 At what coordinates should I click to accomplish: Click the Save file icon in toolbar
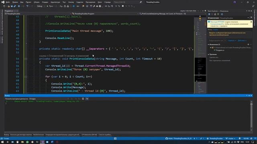(x=12, y=6)
